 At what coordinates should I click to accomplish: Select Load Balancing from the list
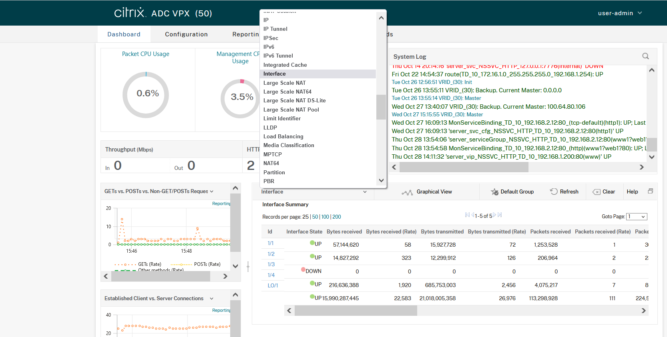click(283, 137)
